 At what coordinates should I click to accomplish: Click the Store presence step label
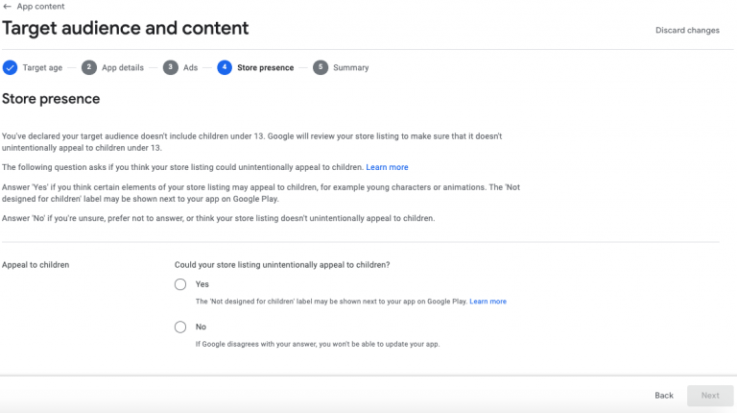pyautogui.click(x=266, y=68)
